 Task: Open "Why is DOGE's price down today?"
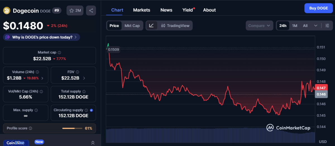41,37
